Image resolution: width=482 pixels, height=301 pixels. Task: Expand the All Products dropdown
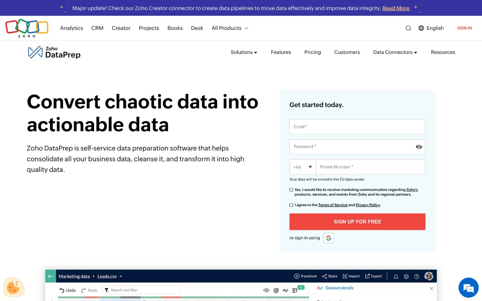(x=230, y=28)
